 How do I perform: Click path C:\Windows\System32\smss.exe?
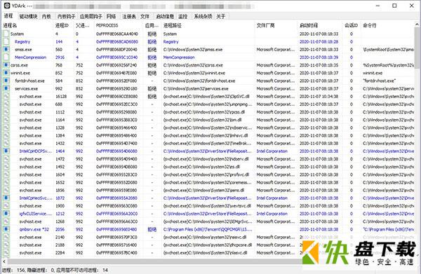click(193, 49)
